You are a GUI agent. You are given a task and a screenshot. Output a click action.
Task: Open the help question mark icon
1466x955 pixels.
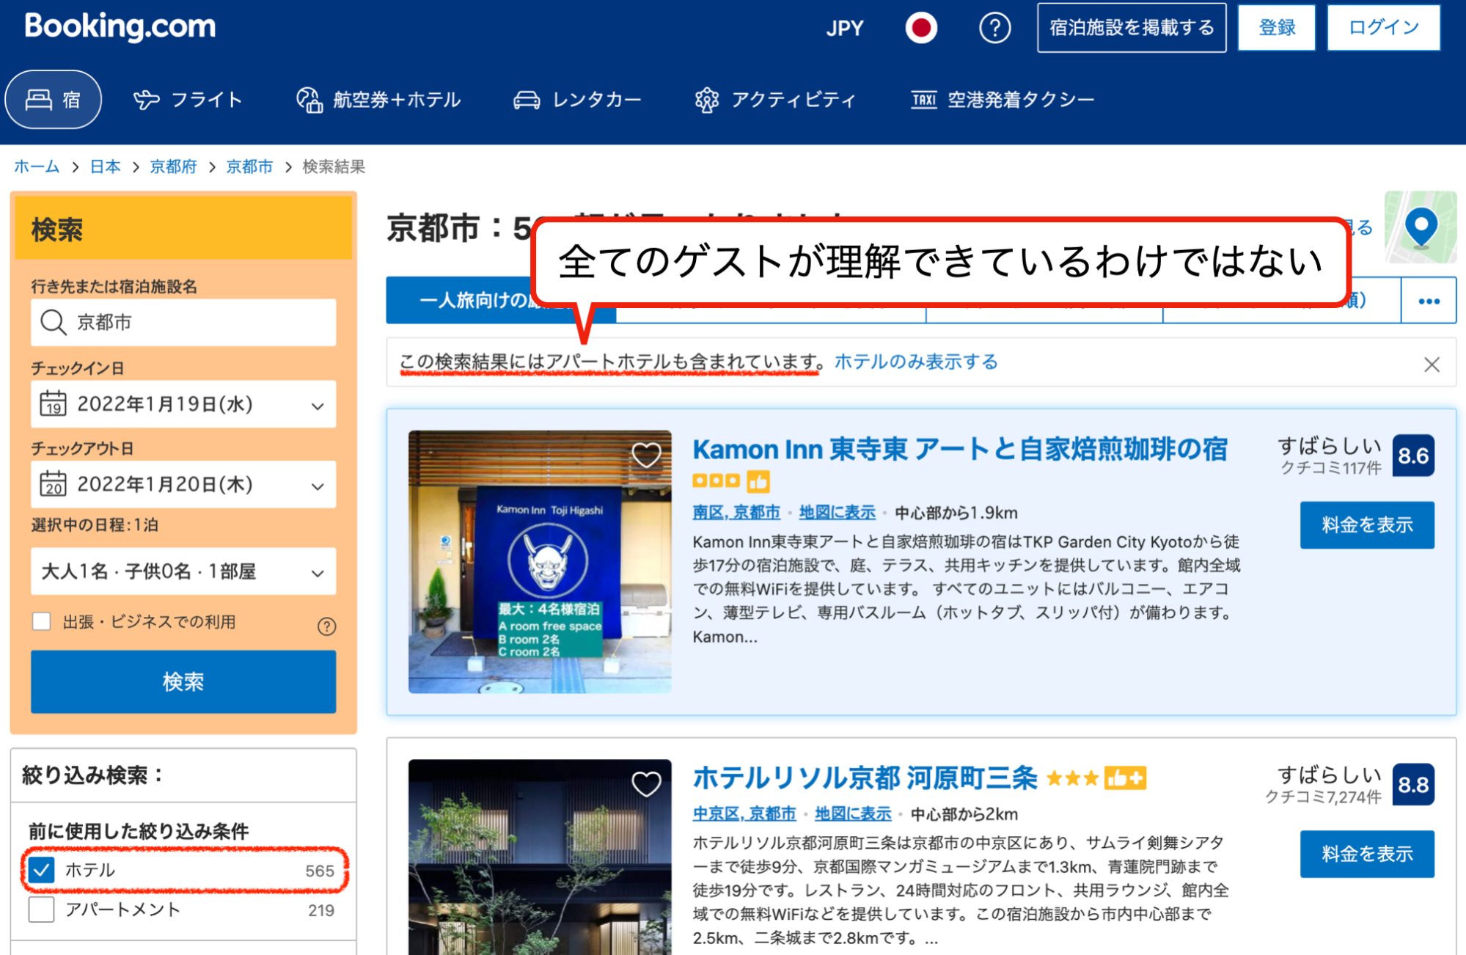pyautogui.click(x=994, y=28)
